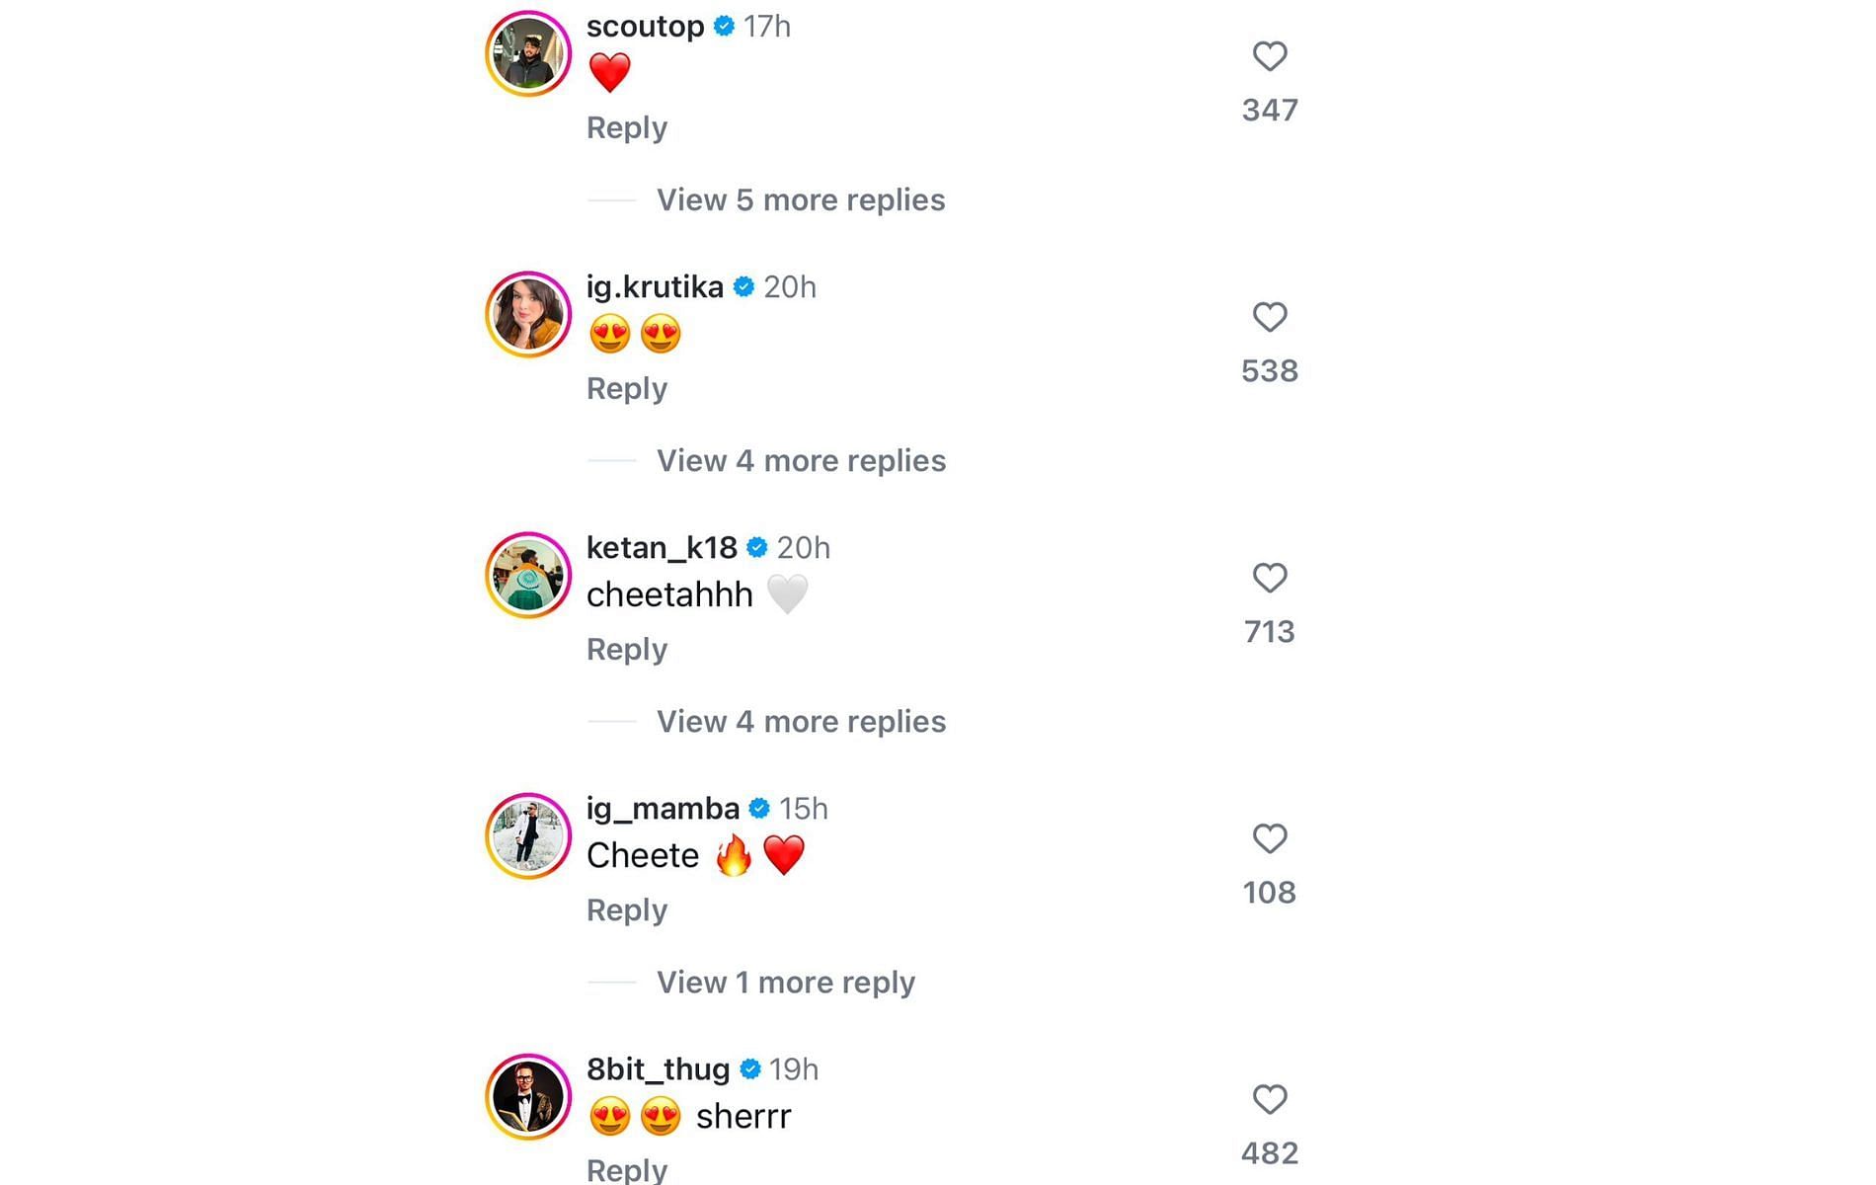Expand 4 more replies under ig.krutika
This screenshot has width=1876, height=1185.
[801, 461]
